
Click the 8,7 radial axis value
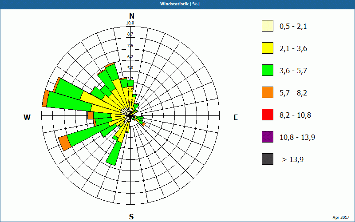point(130,34)
